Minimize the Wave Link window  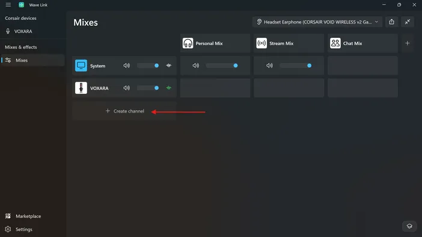tap(384, 5)
